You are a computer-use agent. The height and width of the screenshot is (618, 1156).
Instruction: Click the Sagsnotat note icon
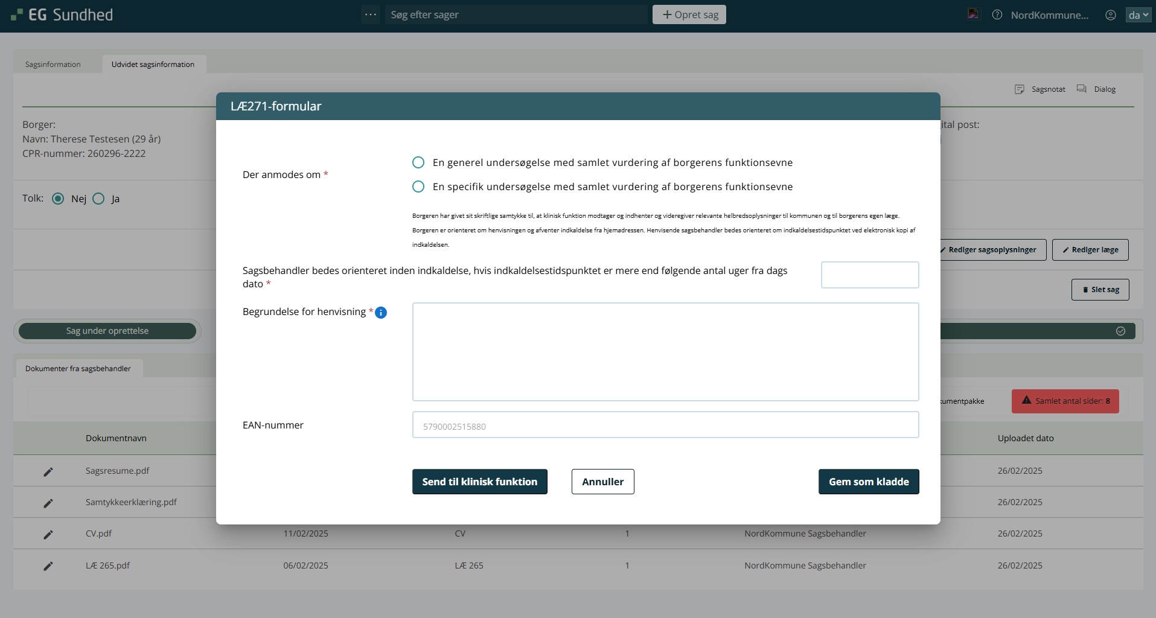(x=1020, y=89)
